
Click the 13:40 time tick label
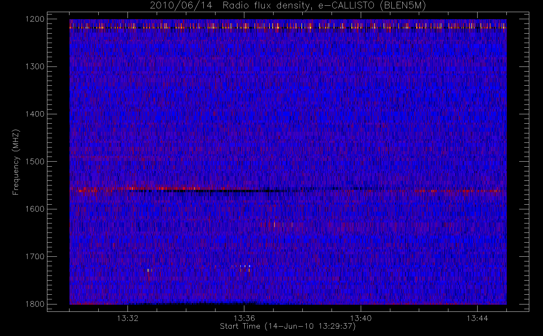(361, 318)
